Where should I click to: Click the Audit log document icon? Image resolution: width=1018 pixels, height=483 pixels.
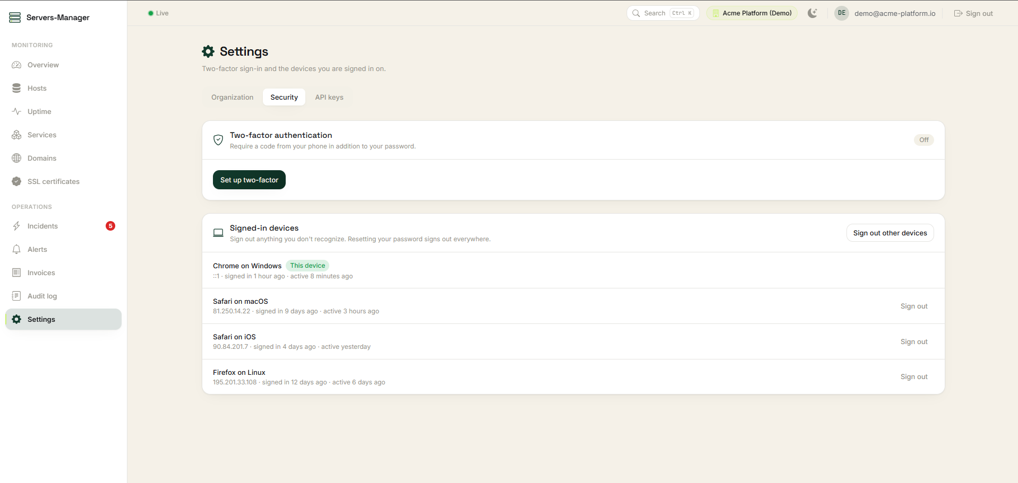click(16, 296)
